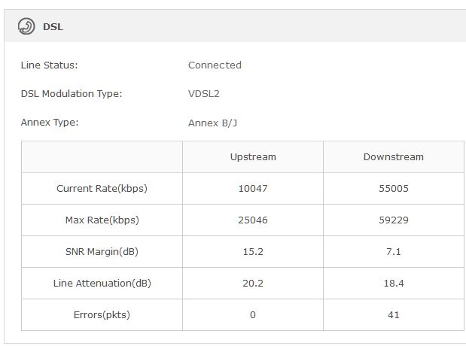Image resolution: width=466 pixels, height=346 pixels.
Task: Click the Line Status label
Action: [x=50, y=65]
